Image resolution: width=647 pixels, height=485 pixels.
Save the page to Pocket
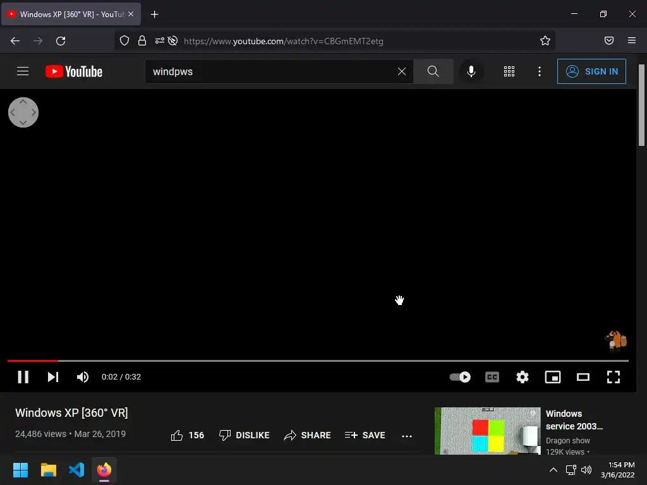(x=608, y=40)
